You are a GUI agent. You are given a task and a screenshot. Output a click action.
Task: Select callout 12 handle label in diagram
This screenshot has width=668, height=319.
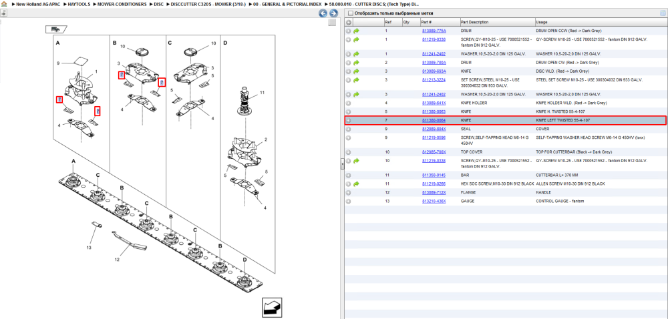[x=118, y=259]
